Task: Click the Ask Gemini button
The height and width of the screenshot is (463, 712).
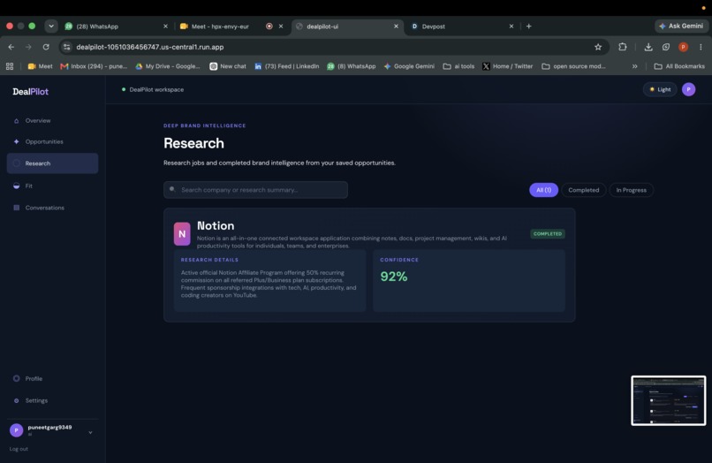Action: tap(682, 26)
